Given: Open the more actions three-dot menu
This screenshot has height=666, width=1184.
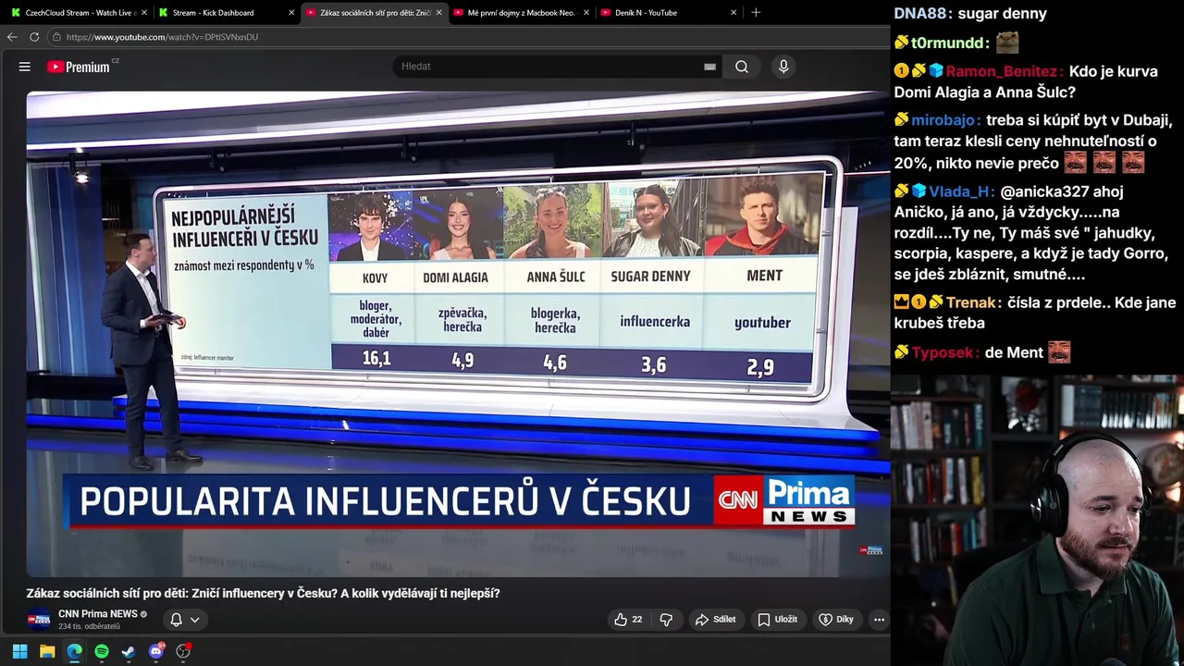Looking at the screenshot, I should 879,620.
